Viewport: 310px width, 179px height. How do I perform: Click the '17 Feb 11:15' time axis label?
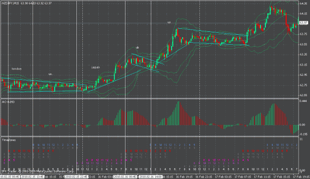[262, 177]
